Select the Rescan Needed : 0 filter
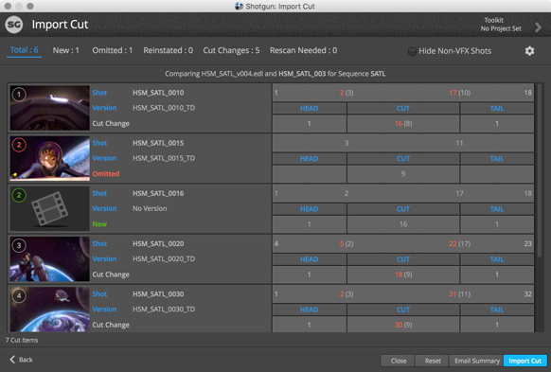 coord(303,50)
